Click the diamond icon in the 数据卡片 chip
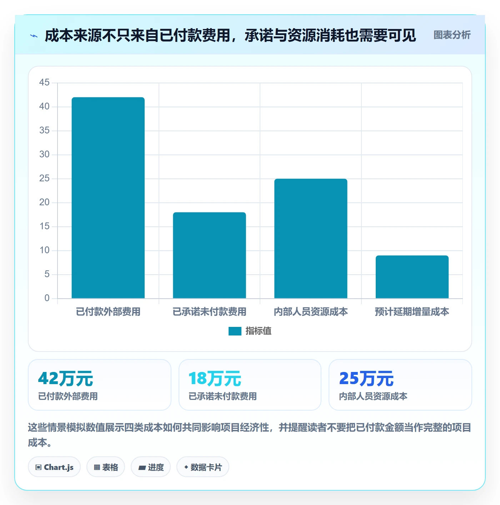The image size is (500, 505). (x=186, y=467)
